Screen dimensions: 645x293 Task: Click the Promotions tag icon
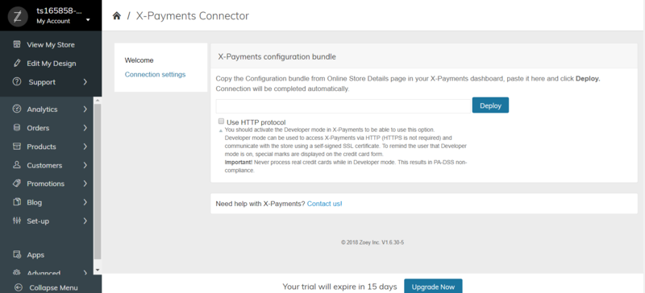tap(17, 184)
